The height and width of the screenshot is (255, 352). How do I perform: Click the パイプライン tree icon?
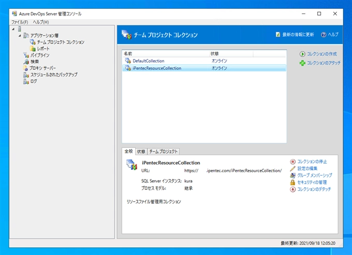point(26,55)
